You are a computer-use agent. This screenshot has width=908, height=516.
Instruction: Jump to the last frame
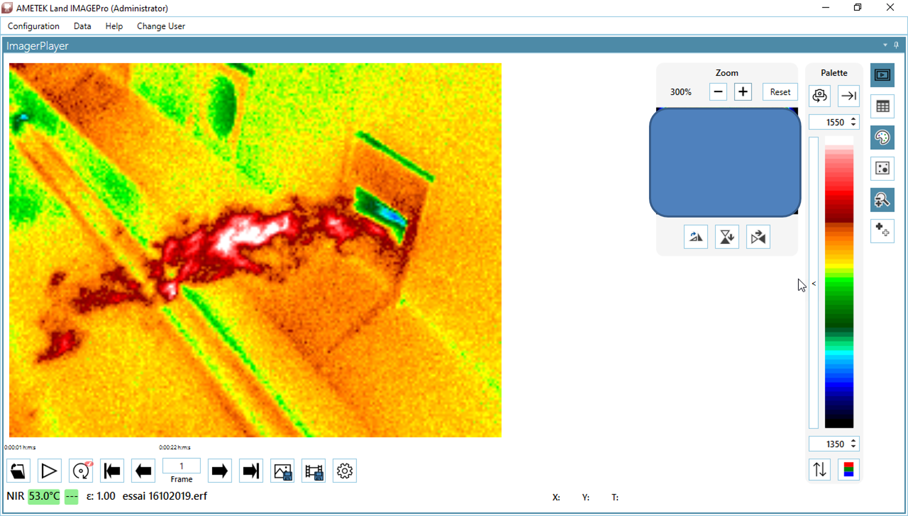(x=251, y=471)
